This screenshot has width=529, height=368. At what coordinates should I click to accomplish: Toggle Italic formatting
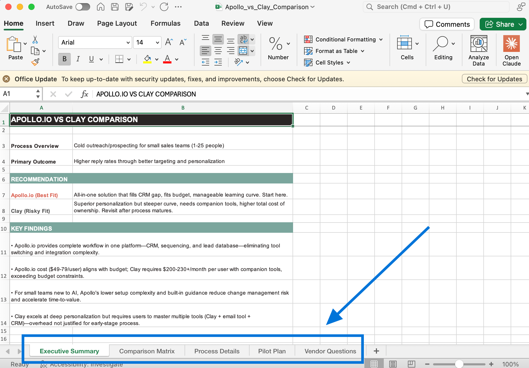78,59
